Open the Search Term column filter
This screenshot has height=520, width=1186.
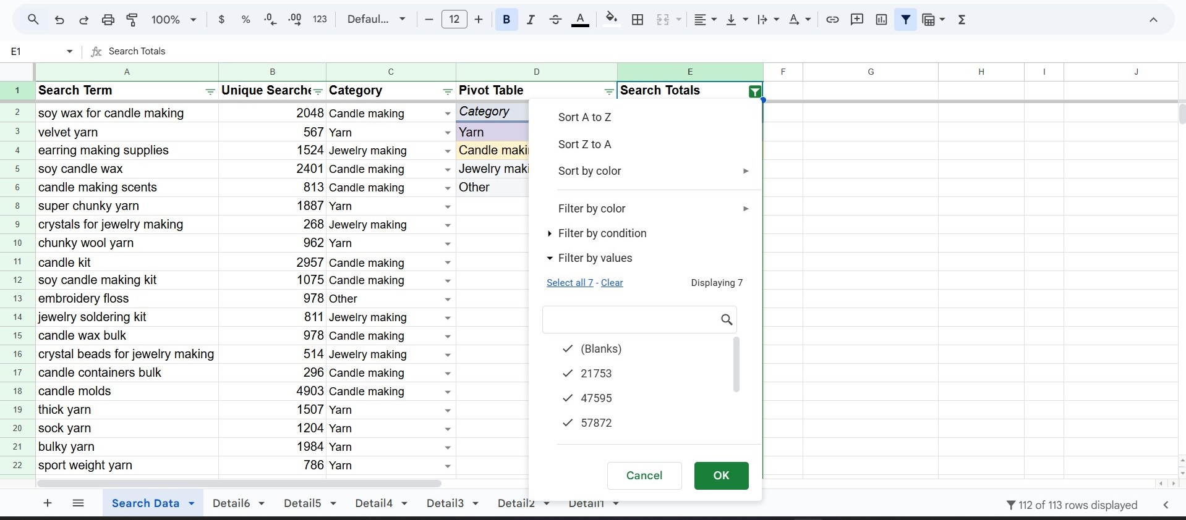click(210, 91)
